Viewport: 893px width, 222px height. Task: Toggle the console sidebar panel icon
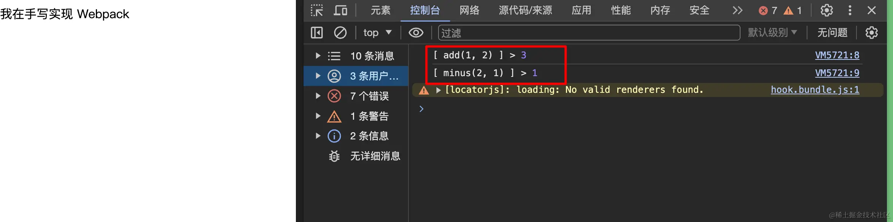(x=317, y=33)
